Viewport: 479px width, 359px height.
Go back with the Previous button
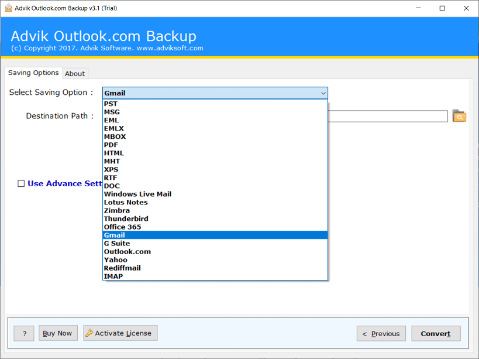pyautogui.click(x=381, y=333)
